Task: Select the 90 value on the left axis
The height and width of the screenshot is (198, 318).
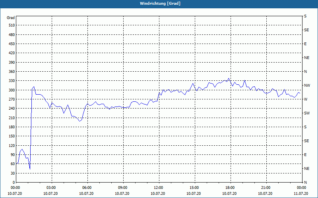Action: point(13,155)
